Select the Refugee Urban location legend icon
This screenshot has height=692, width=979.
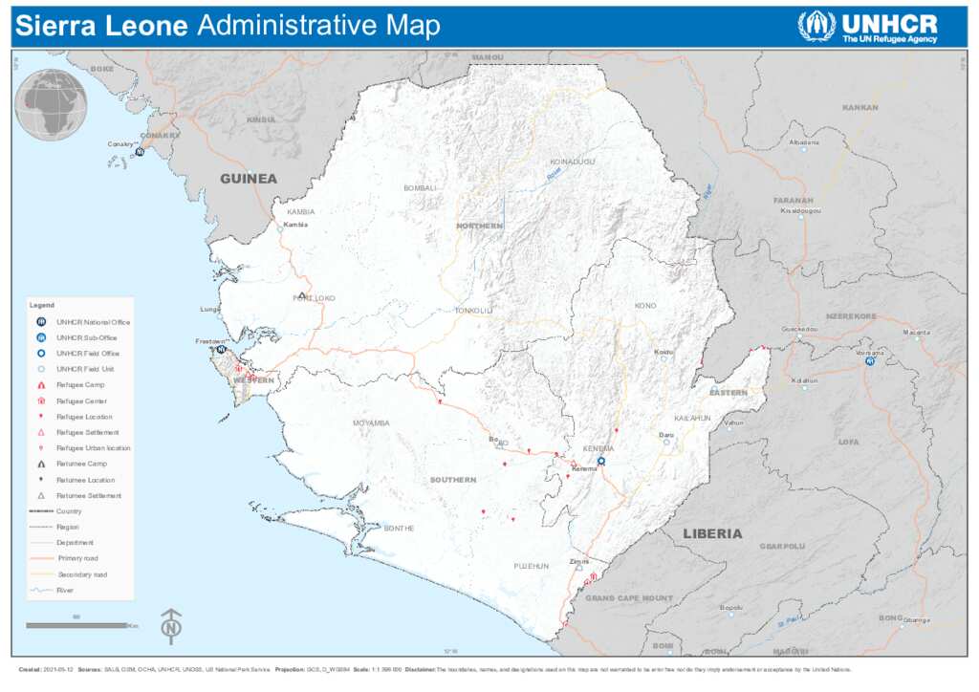click(x=41, y=448)
